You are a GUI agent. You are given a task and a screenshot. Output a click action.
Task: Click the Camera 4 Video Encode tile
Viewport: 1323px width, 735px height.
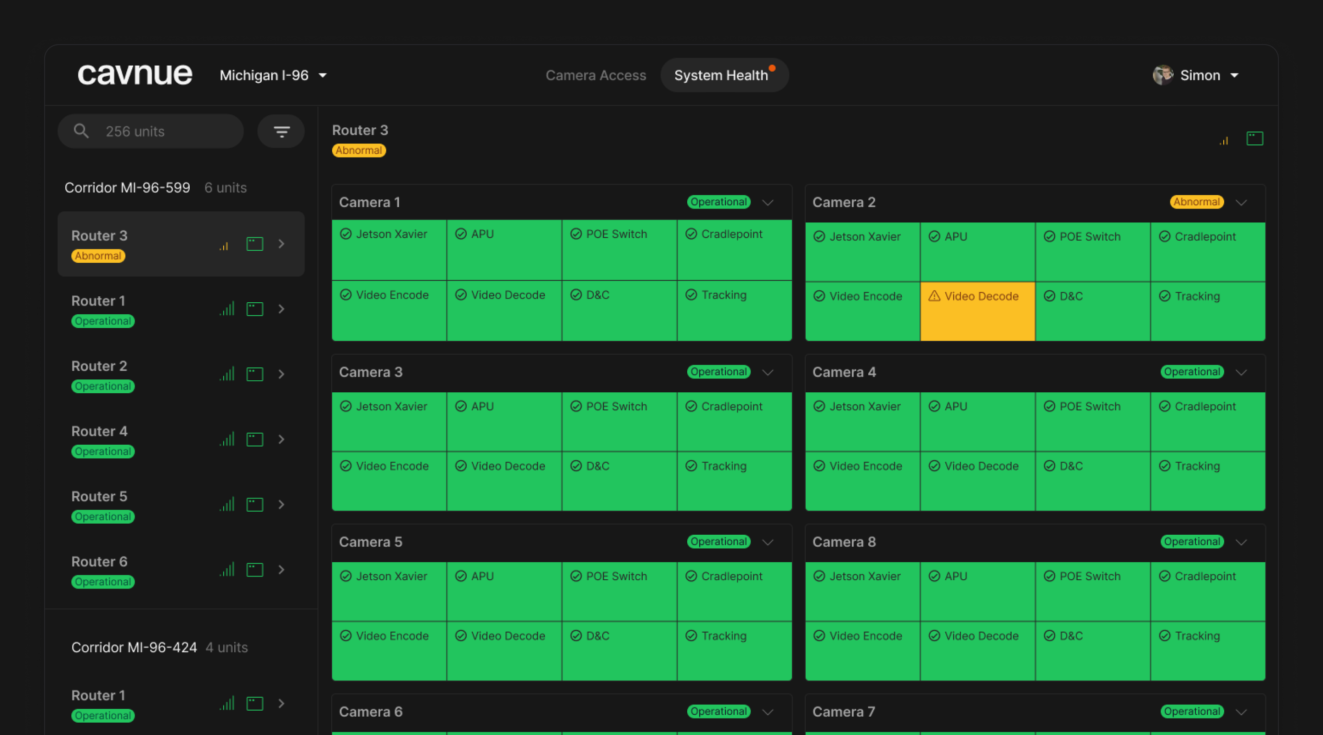coord(862,481)
